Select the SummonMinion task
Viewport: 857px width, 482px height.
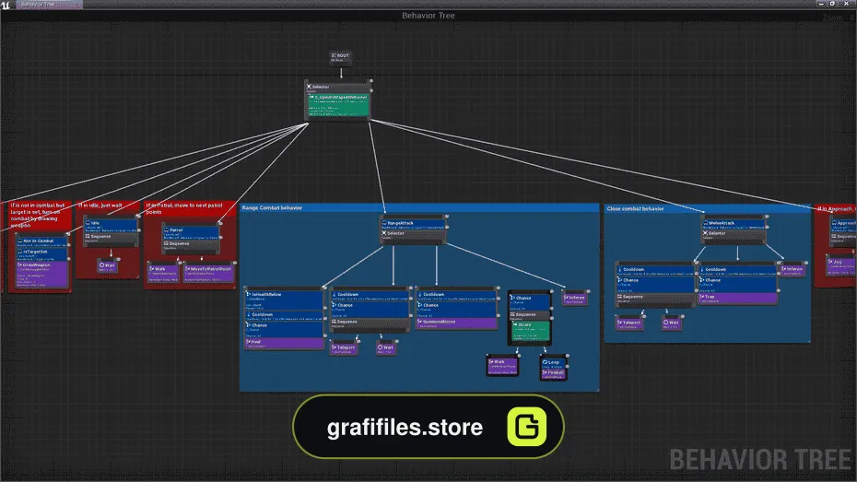coord(457,323)
